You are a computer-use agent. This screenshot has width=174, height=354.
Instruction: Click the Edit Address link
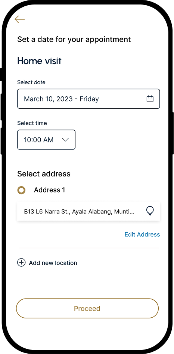(x=142, y=235)
